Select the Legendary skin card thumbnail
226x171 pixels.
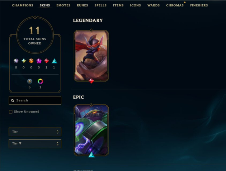pos(91,56)
